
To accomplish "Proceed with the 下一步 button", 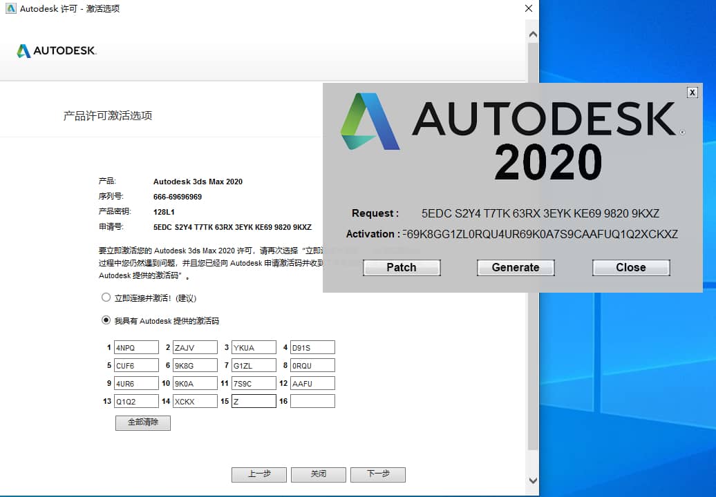I will pos(377,474).
